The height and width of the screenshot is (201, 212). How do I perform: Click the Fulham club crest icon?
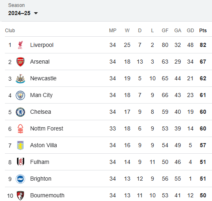(20, 162)
